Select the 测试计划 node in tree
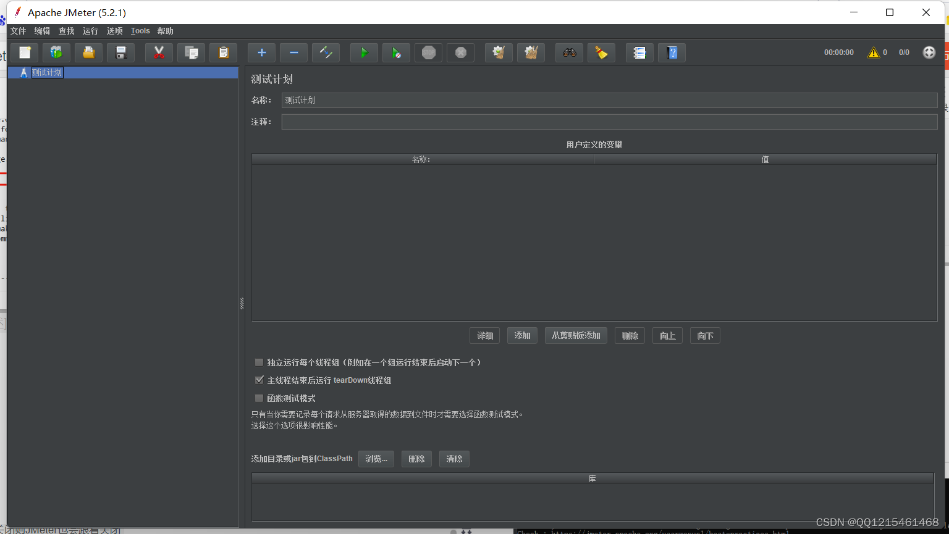The height and width of the screenshot is (534, 949). [47, 72]
